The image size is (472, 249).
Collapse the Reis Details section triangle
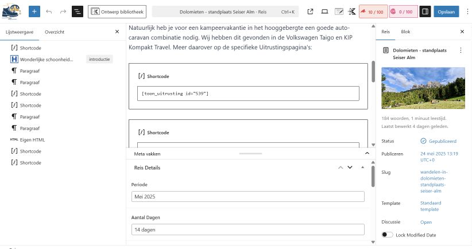click(x=362, y=168)
